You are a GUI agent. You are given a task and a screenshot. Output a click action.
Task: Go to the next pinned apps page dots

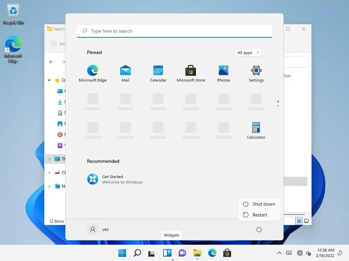click(x=278, y=104)
